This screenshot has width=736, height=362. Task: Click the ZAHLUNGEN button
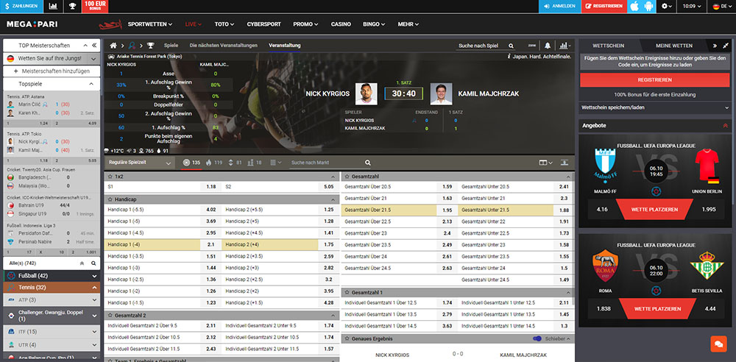tap(21, 6)
